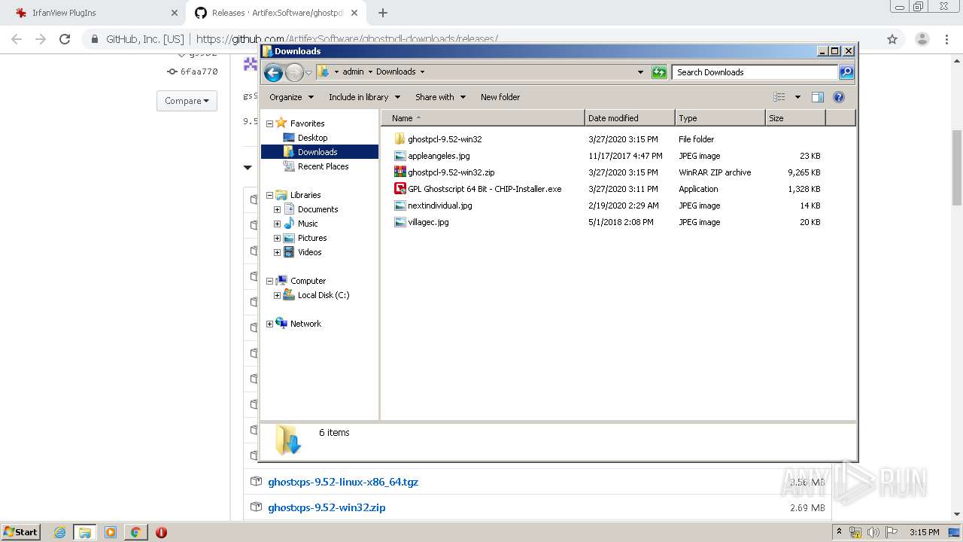Open a new Chrome tab with plus icon
Screen dimensions: 963x542
383,13
